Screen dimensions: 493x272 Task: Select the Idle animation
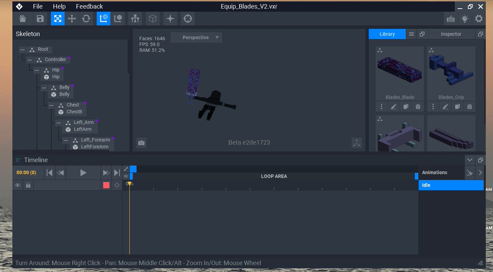pyautogui.click(x=451, y=185)
